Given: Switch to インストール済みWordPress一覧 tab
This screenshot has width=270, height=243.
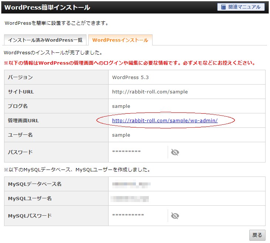Looking at the screenshot, I should click(x=45, y=40).
